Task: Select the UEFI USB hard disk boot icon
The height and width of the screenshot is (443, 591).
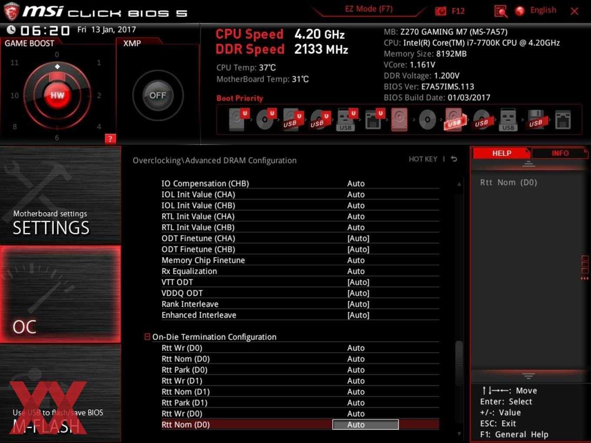Action: pyautogui.click(x=292, y=119)
